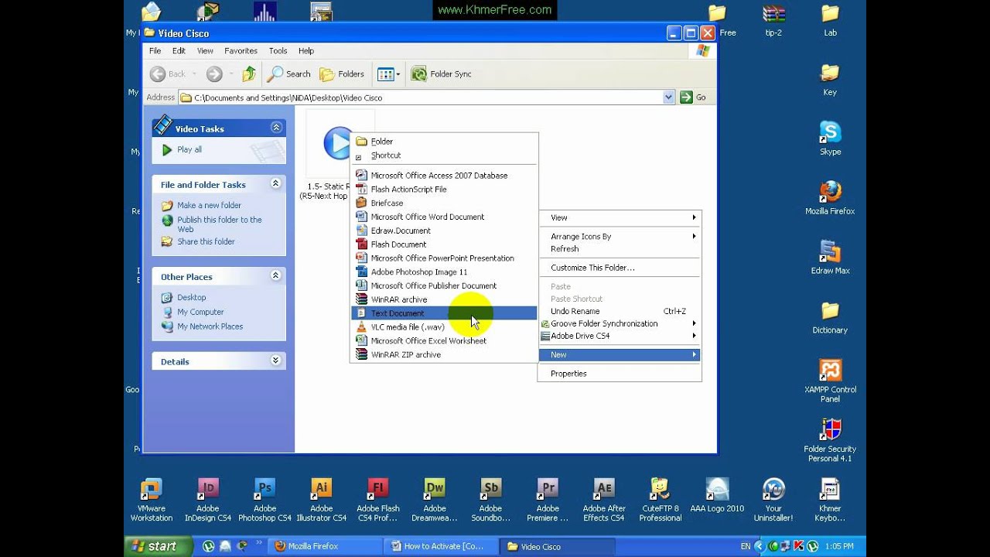Select Folder in the New submenu
The width and height of the screenshot is (990, 557).
(x=444, y=142)
